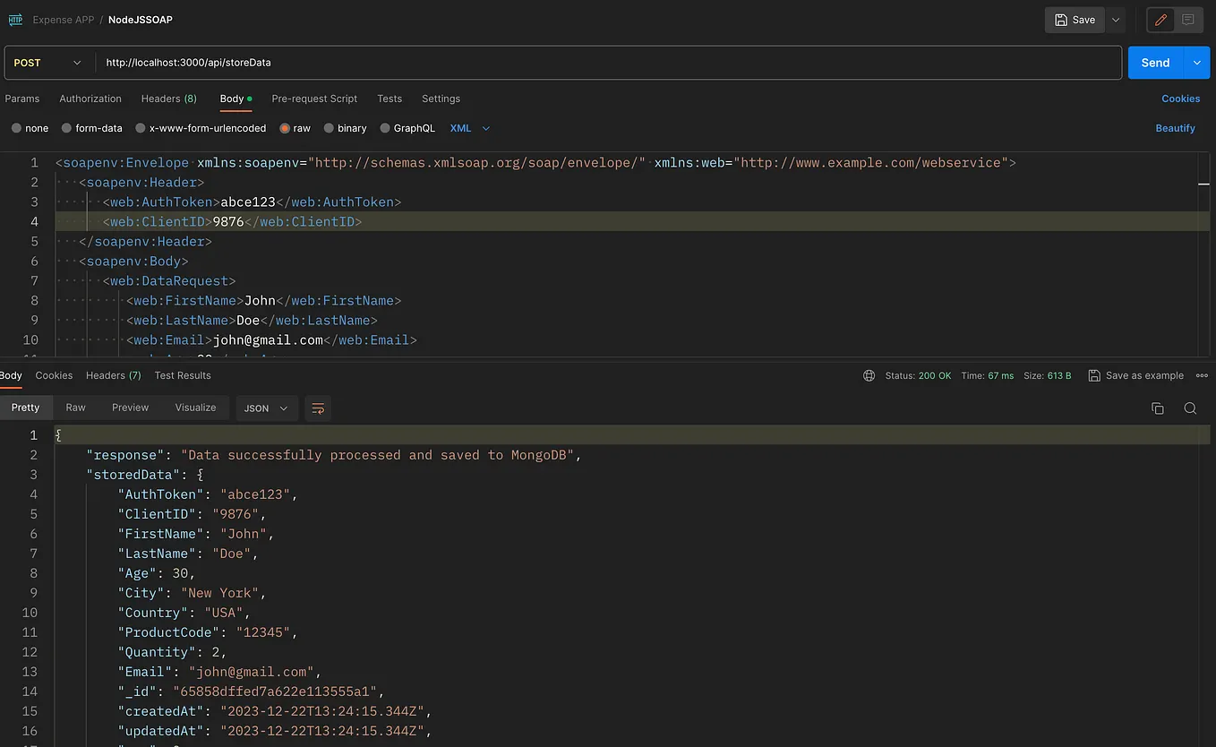1216x747 pixels.
Task: Switch to the Tests tab
Action: pyautogui.click(x=390, y=99)
